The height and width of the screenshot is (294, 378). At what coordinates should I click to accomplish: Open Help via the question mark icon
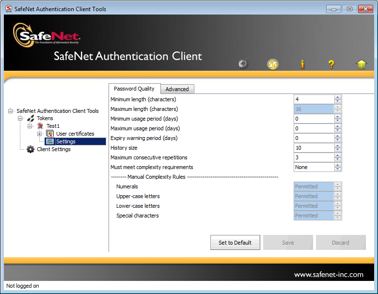pyautogui.click(x=331, y=64)
